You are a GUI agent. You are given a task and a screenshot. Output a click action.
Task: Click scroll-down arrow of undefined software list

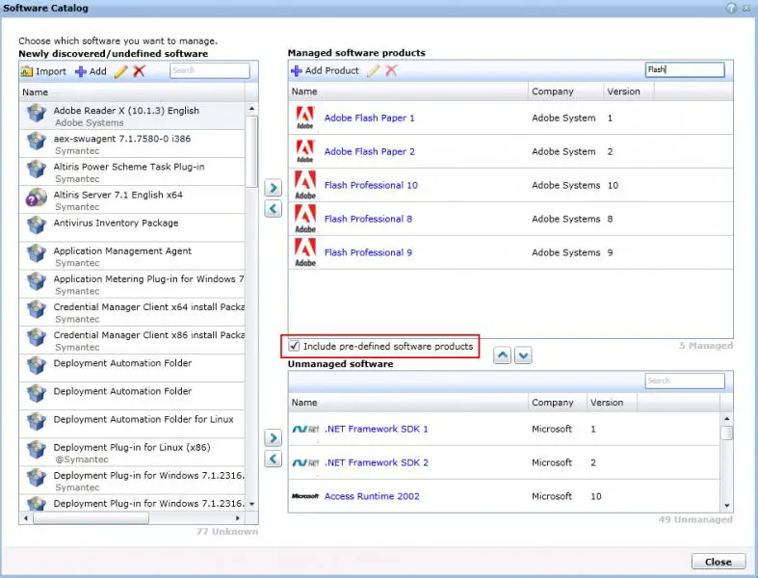pyautogui.click(x=251, y=504)
